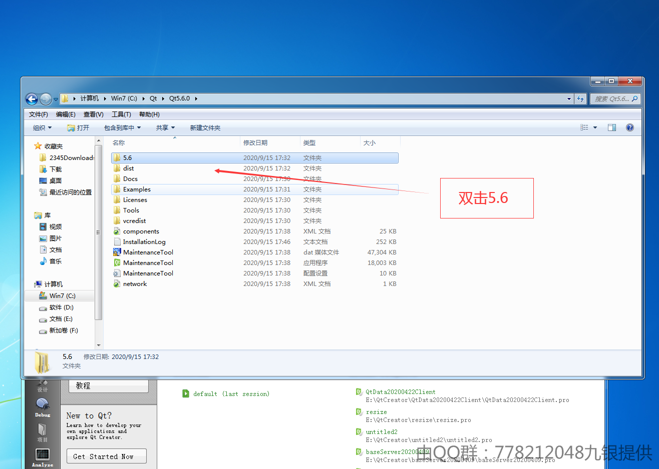This screenshot has height=469, width=659.
Task: Open the 文件(F) menu
Action: [39, 114]
